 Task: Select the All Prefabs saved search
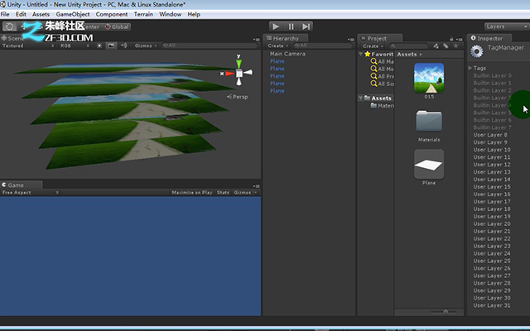click(383, 76)
